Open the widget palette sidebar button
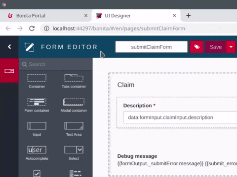This screenshot has height=177, width=237. pos(9,71)
